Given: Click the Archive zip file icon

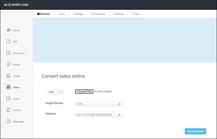Looking at the screenshot, I should tap(8, 110).
